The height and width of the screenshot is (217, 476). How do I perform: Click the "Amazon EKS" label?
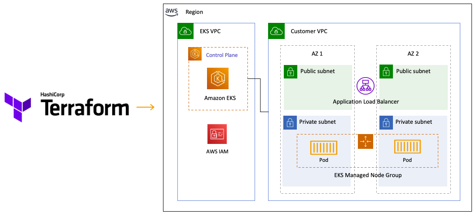click(x=220, y=98)
